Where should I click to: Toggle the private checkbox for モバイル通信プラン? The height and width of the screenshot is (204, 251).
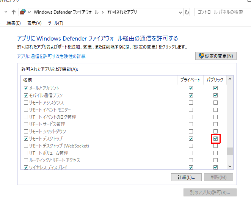(191, 96)
